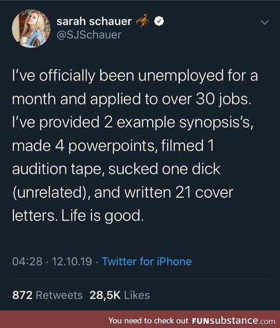View the 872 Retweets list
The height and width of the screenshot is (328, 280).
click(x=47, y=295)
